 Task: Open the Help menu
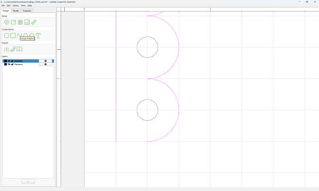click(x=30, y=6)
